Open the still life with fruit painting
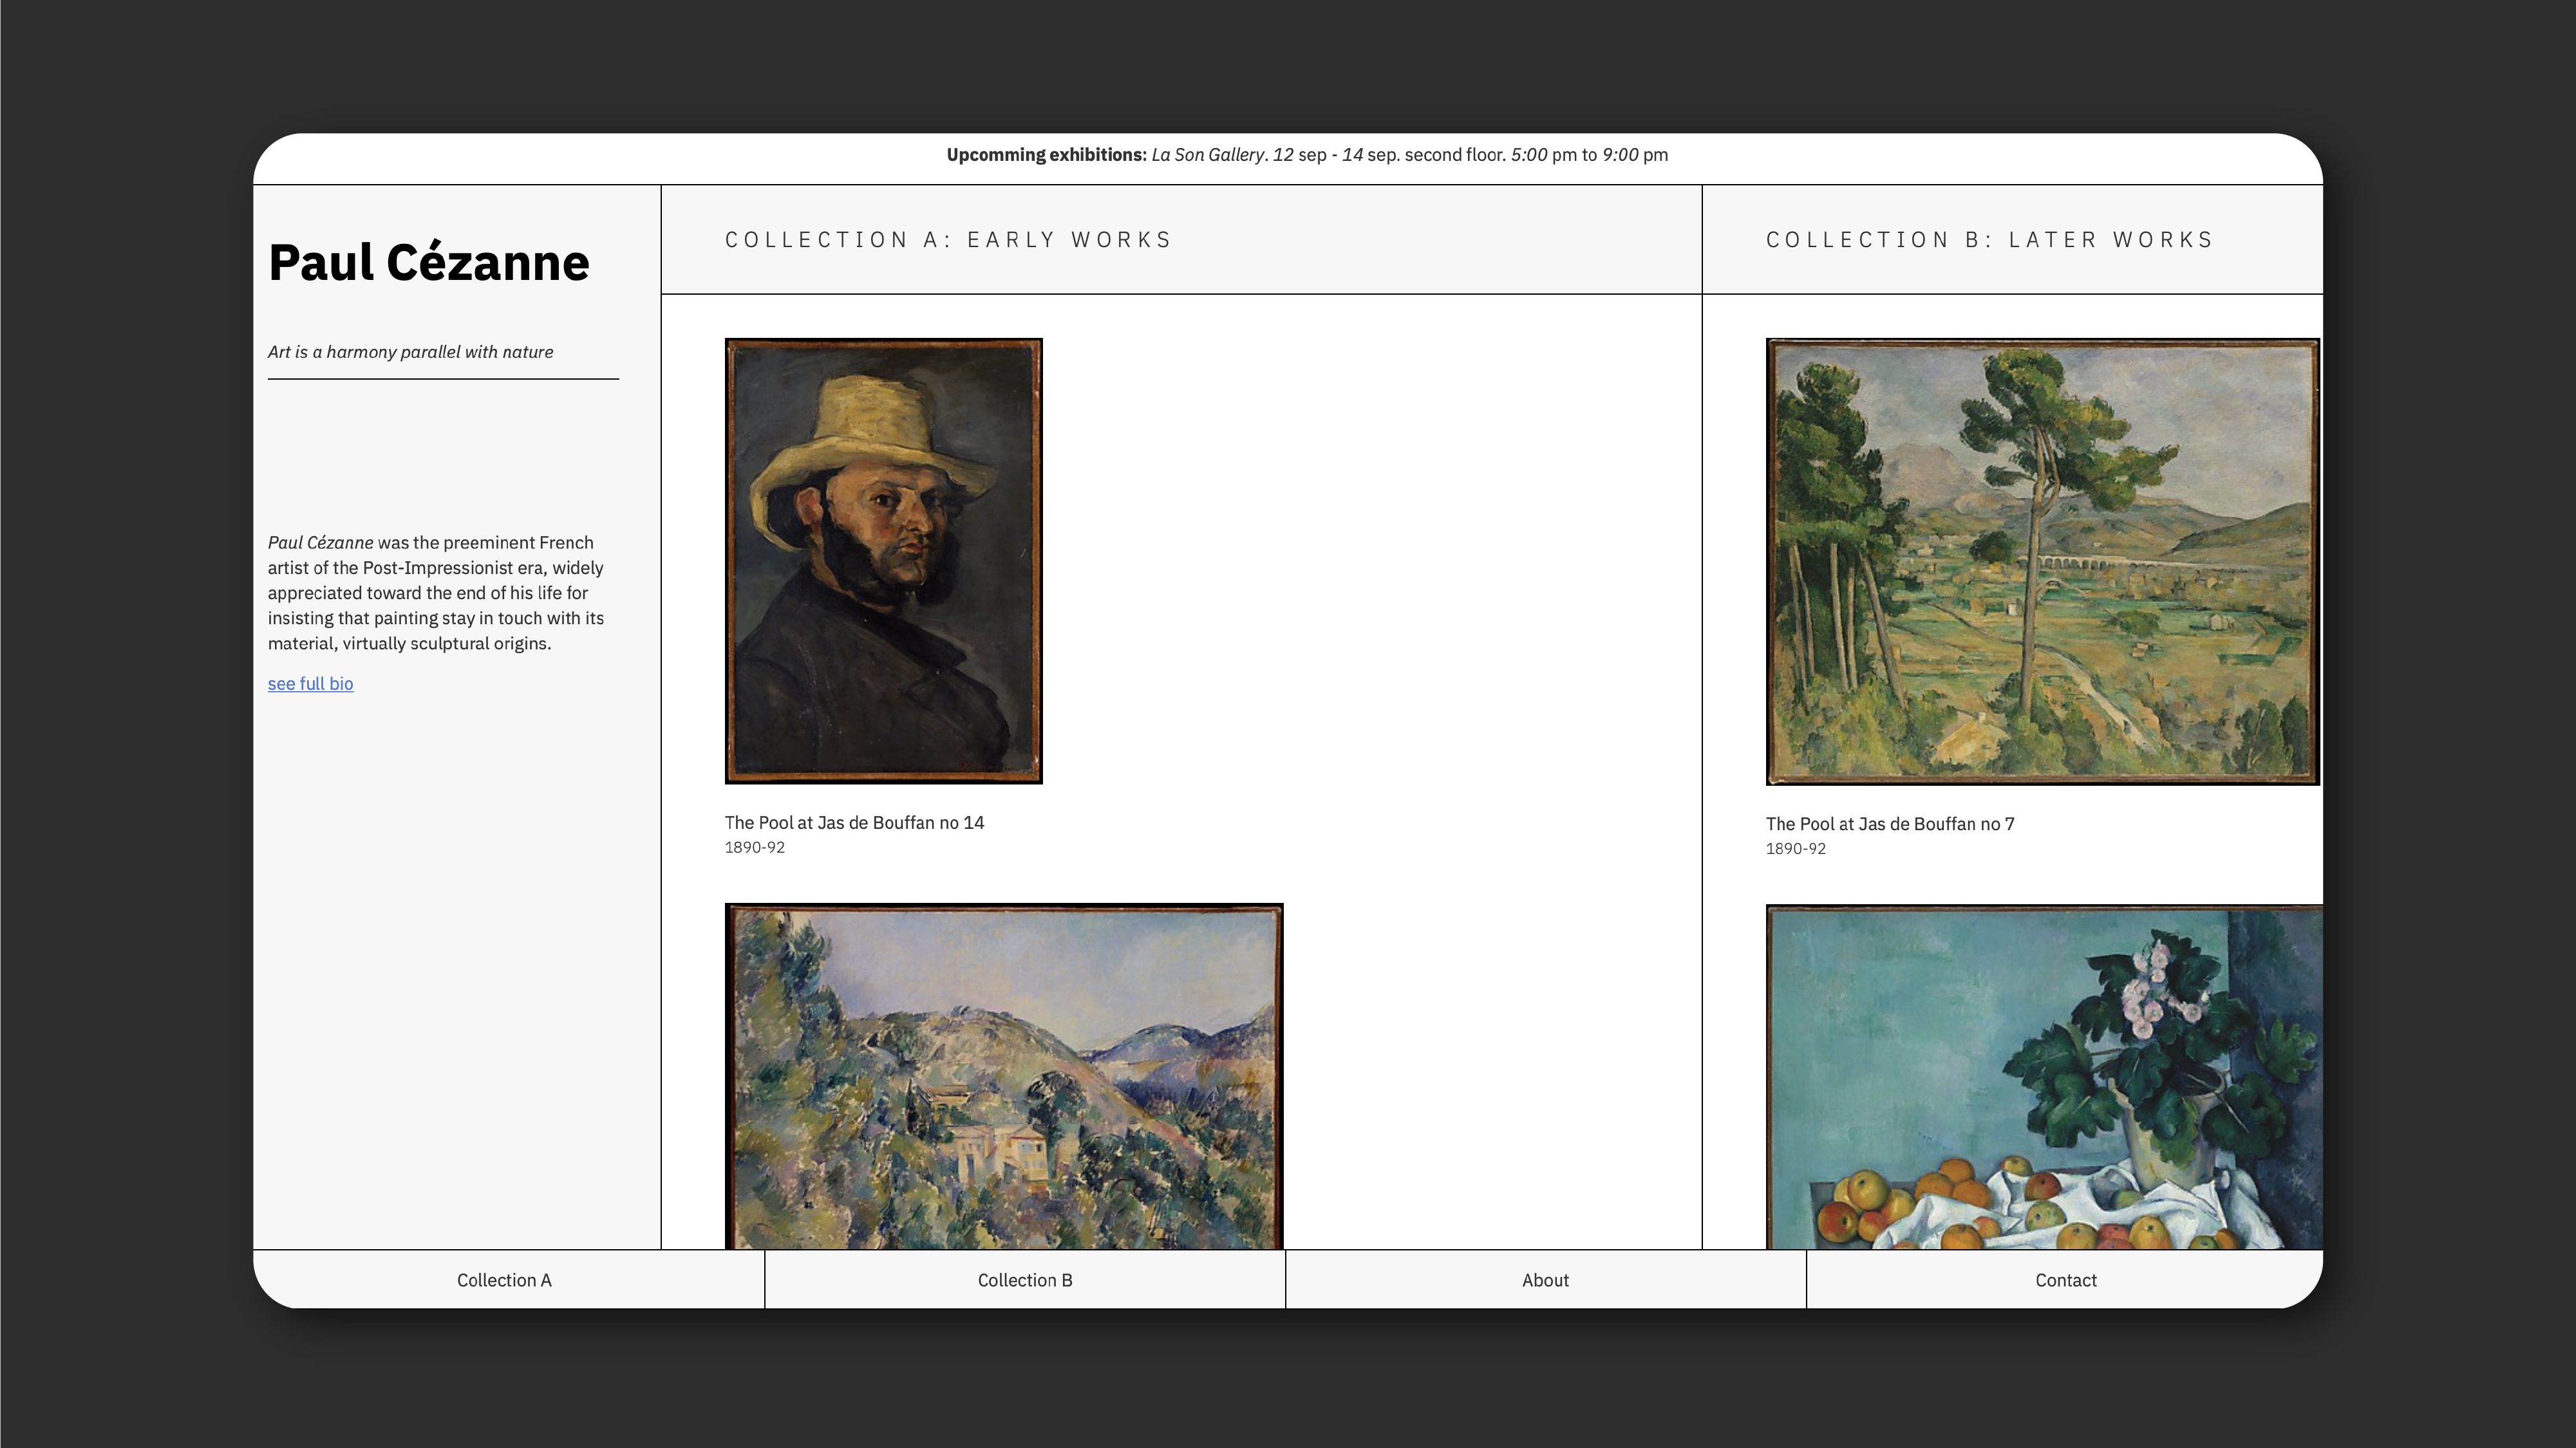The height and width of the screenshot is (1448, 2576). [x=2043, y=1076]
